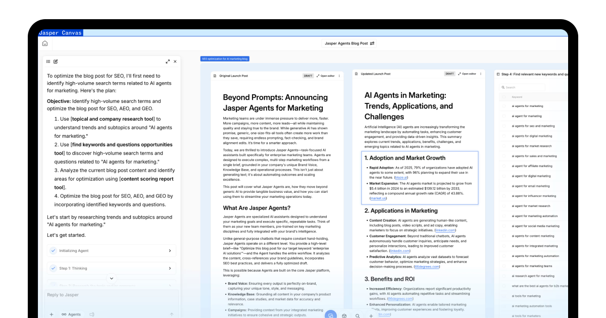Click the cube icon in bottom canvas toolbar
This screenshot has width=606, height=318.
pyautogui.click(x=344, y=316)
